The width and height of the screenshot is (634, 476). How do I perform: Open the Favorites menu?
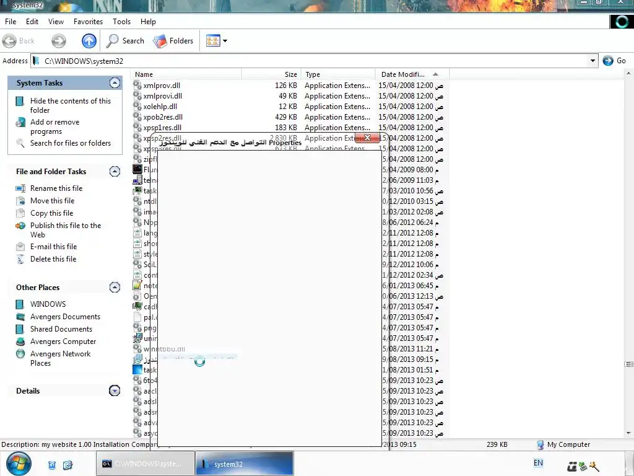pos(88,22)
